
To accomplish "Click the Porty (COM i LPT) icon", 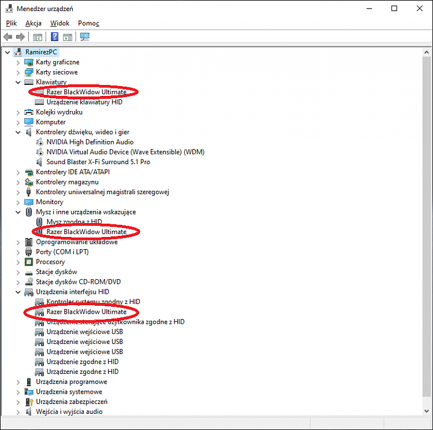I will pyautogui.click(x=29, y=252).
